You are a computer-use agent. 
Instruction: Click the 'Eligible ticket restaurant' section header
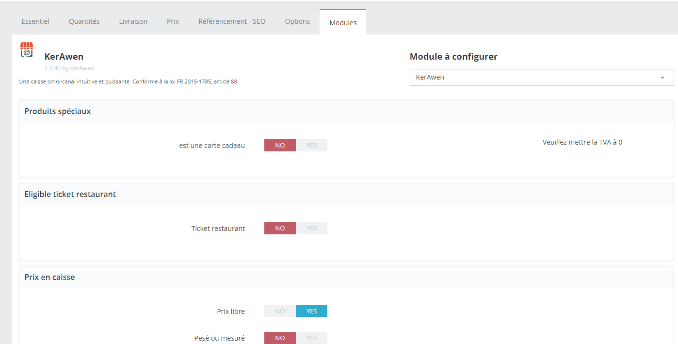pos(346,194)
